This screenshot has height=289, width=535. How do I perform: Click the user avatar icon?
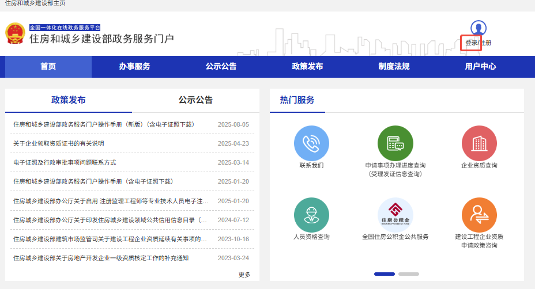pos(479,28)
